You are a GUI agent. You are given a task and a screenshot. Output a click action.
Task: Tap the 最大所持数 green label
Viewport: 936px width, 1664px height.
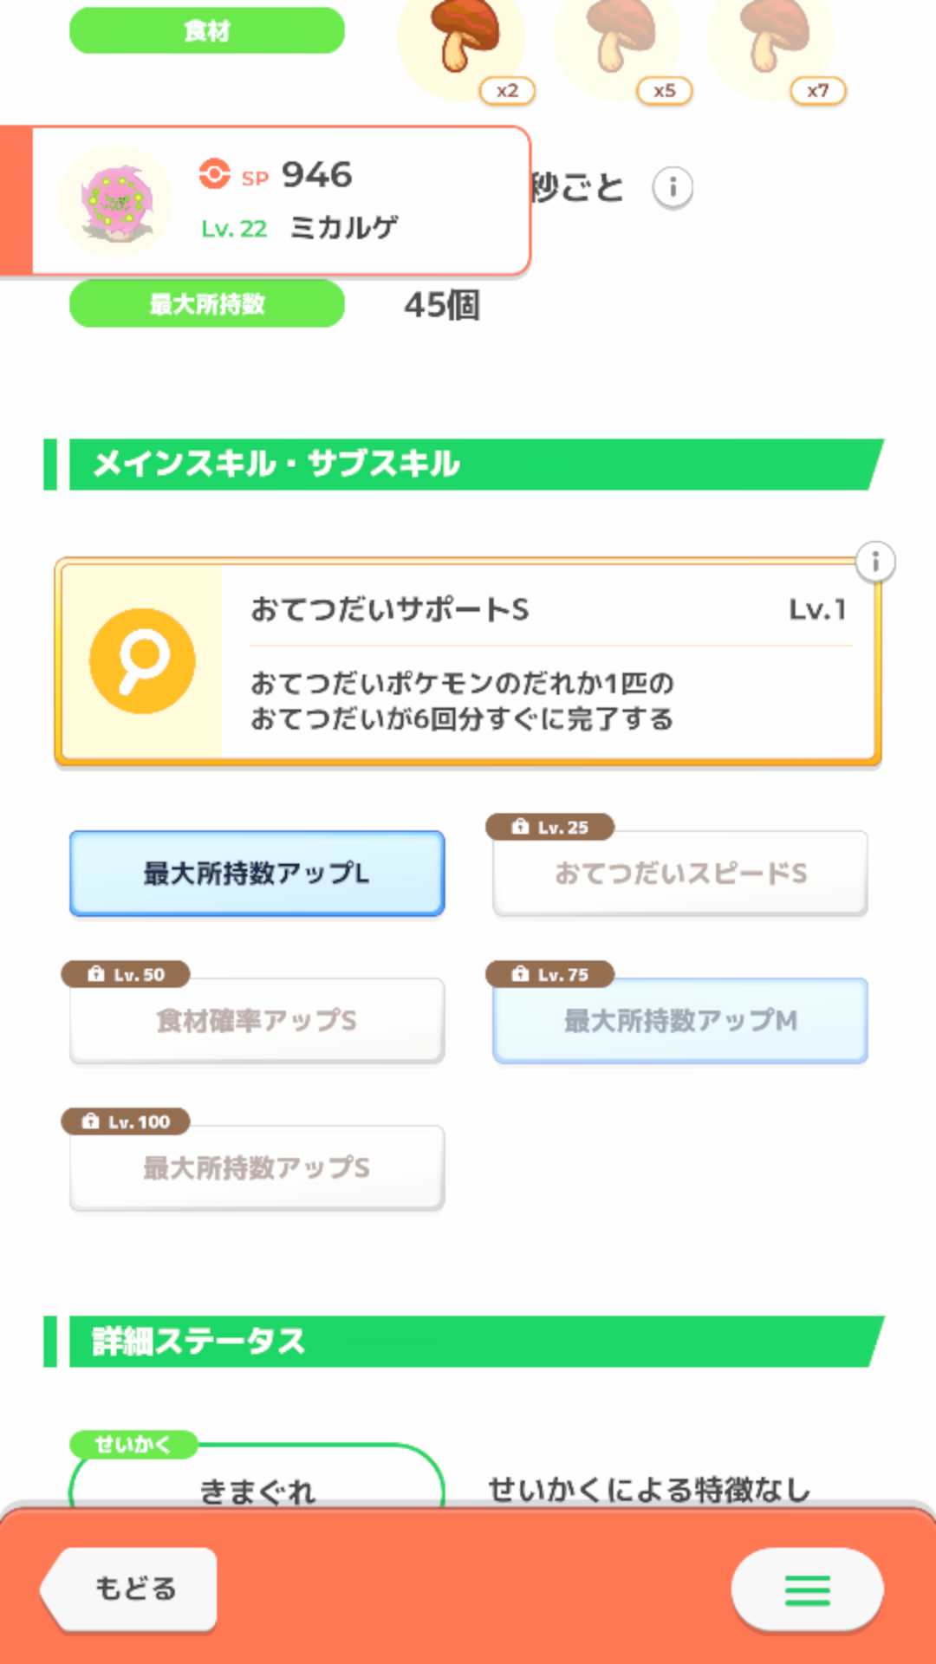pos(207,304)
